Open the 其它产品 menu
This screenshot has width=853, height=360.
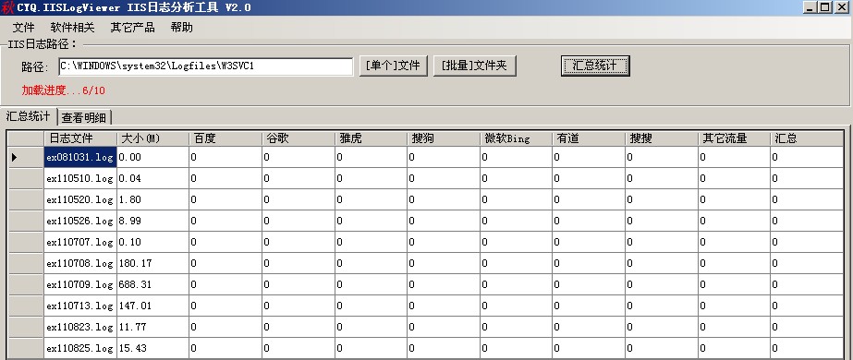133,28
